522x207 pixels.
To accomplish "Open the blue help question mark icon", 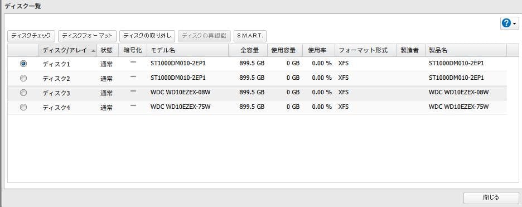I will point(506,23).
